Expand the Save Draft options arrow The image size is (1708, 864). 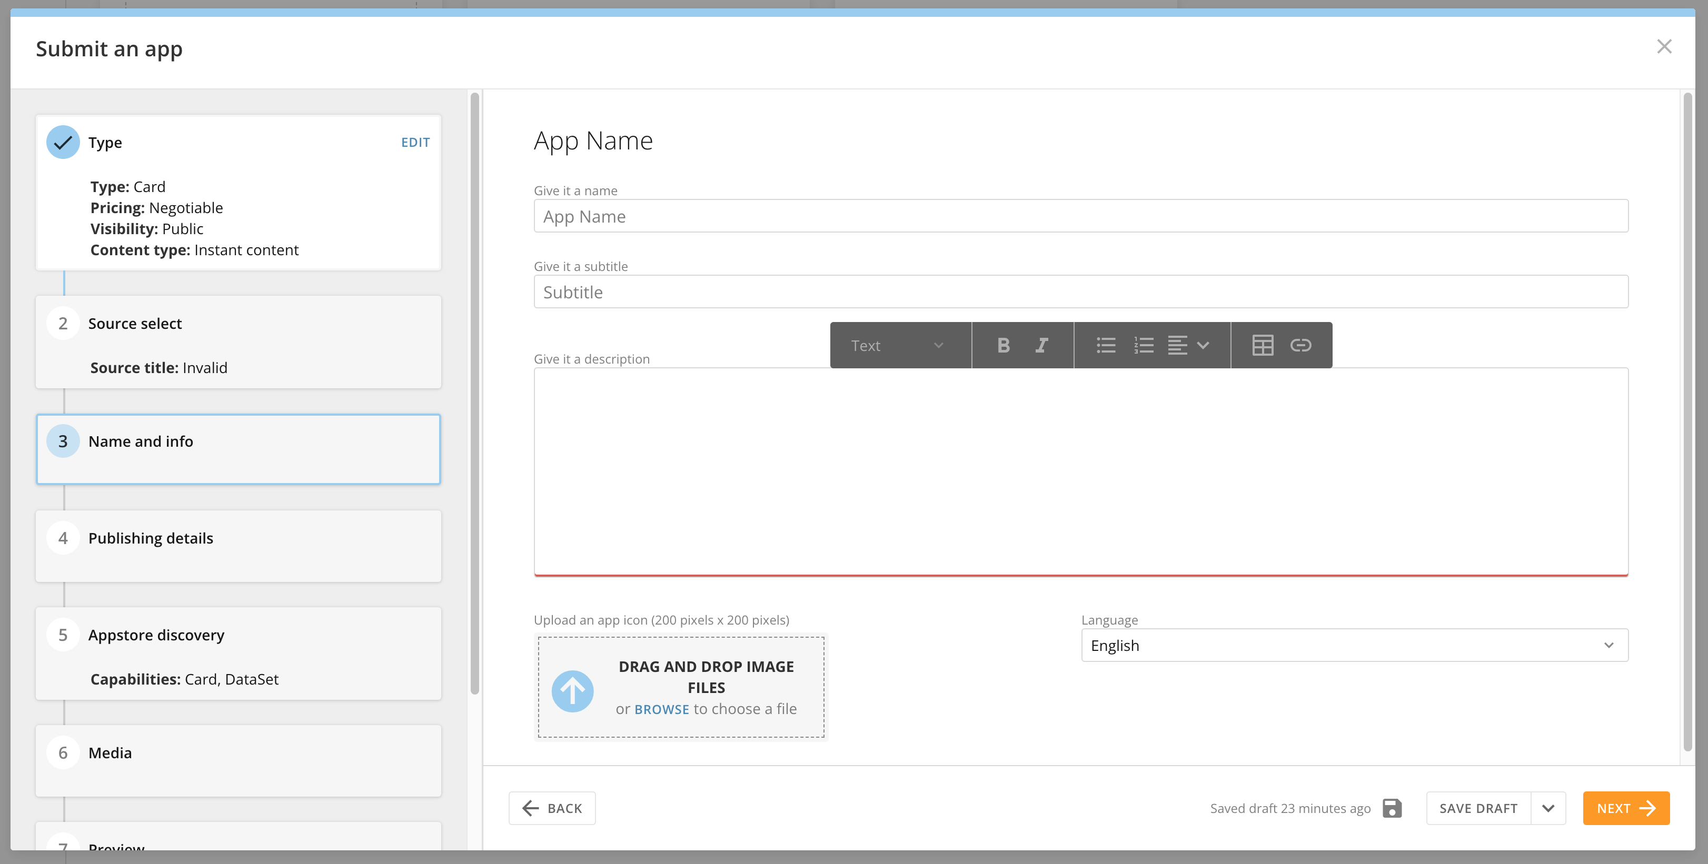(x=1547, y=808)
